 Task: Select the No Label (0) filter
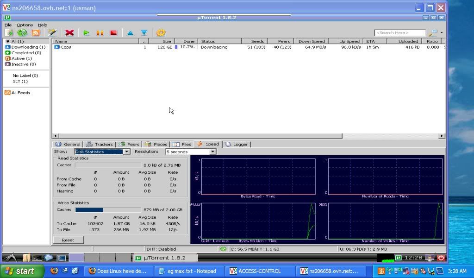[x=25, y=76]
